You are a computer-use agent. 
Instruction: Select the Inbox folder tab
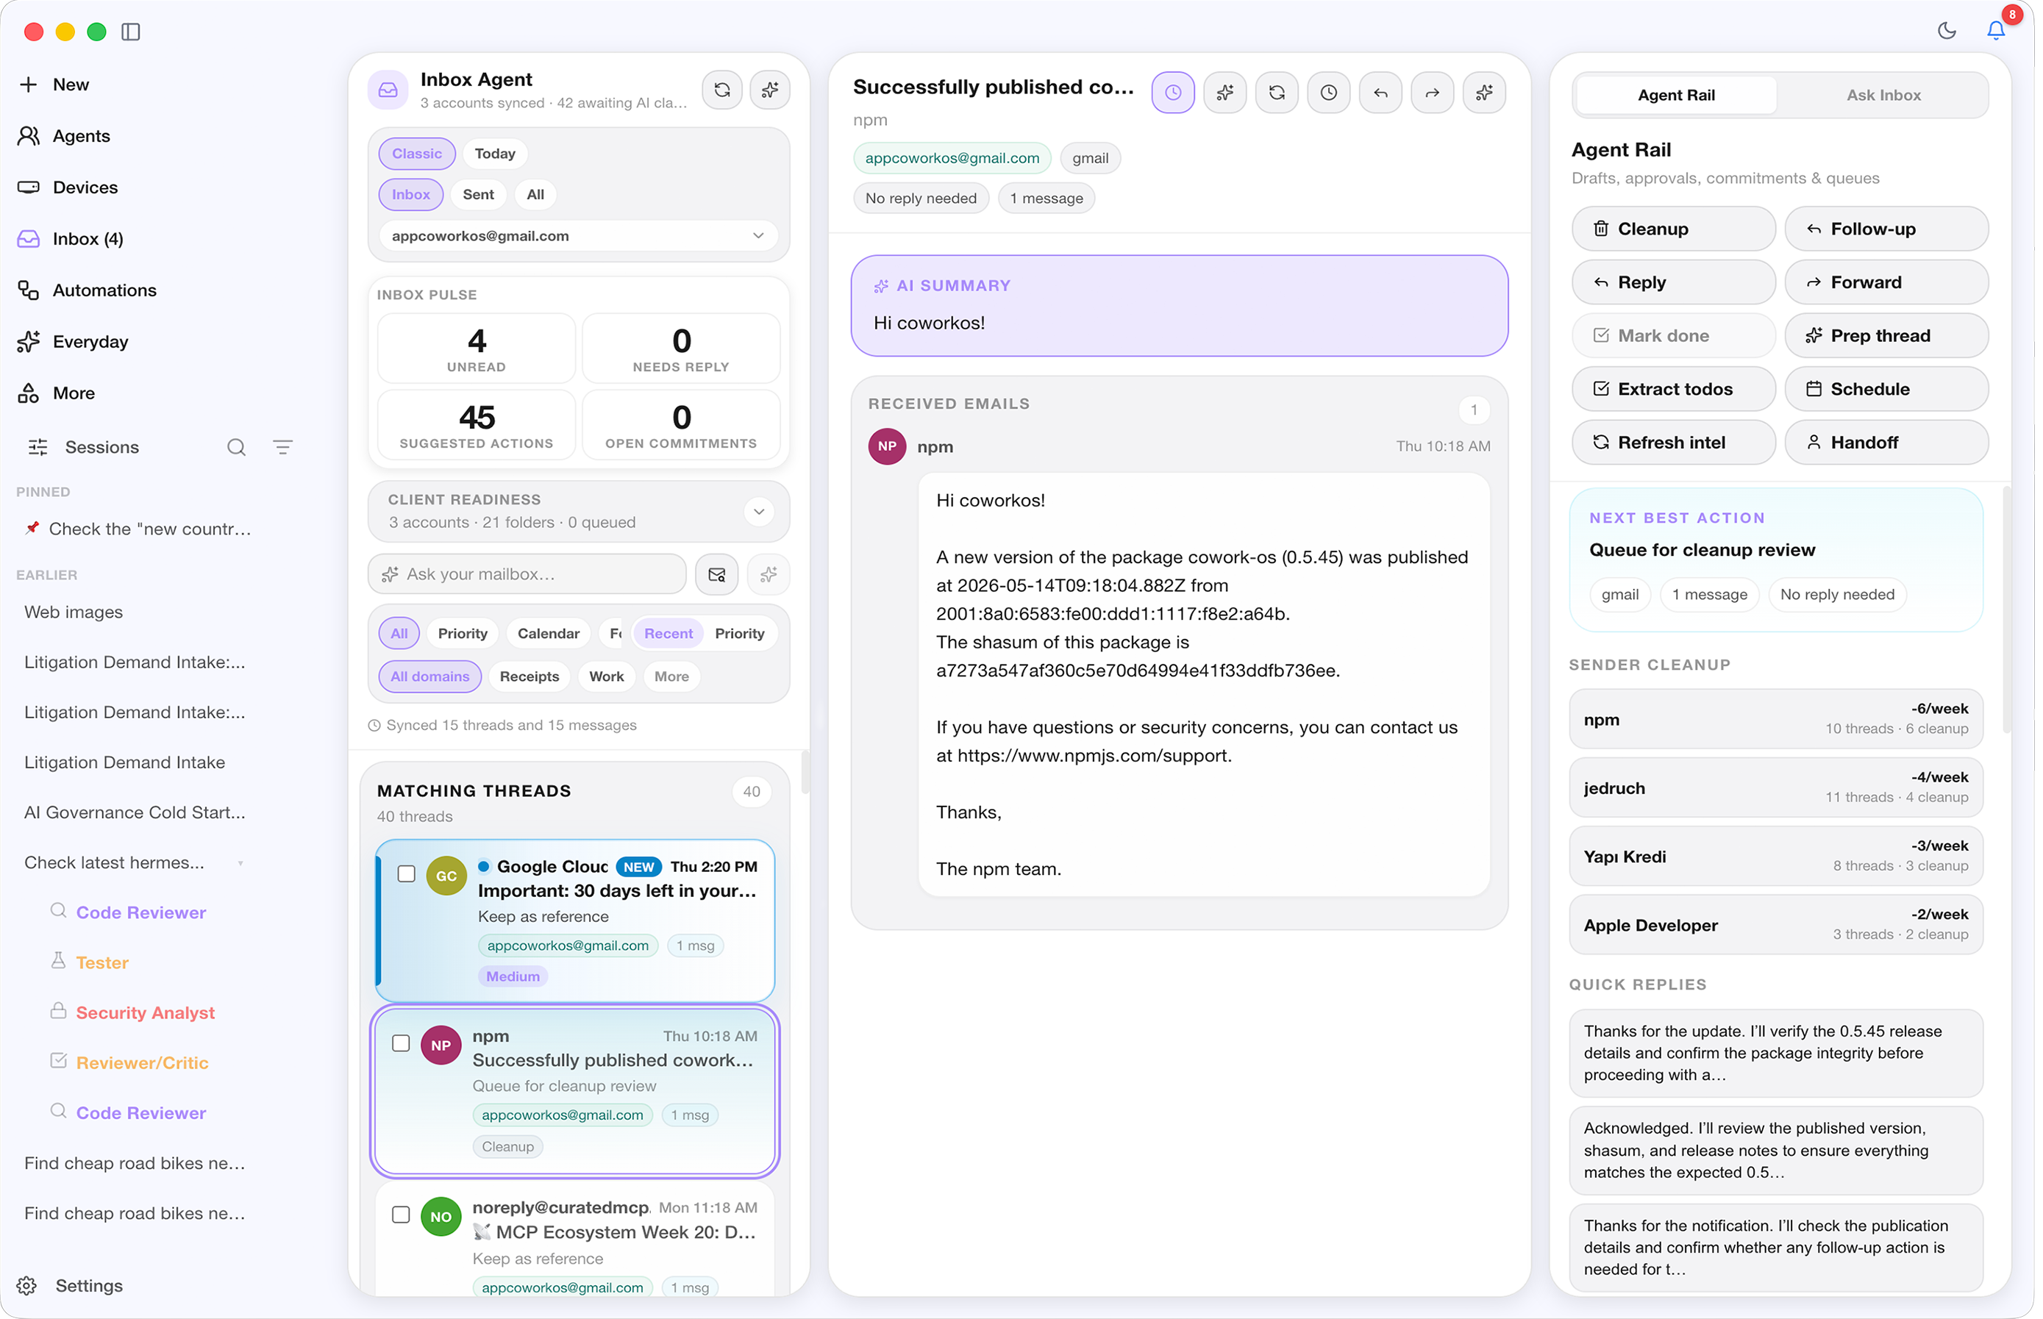click(411, 194)
